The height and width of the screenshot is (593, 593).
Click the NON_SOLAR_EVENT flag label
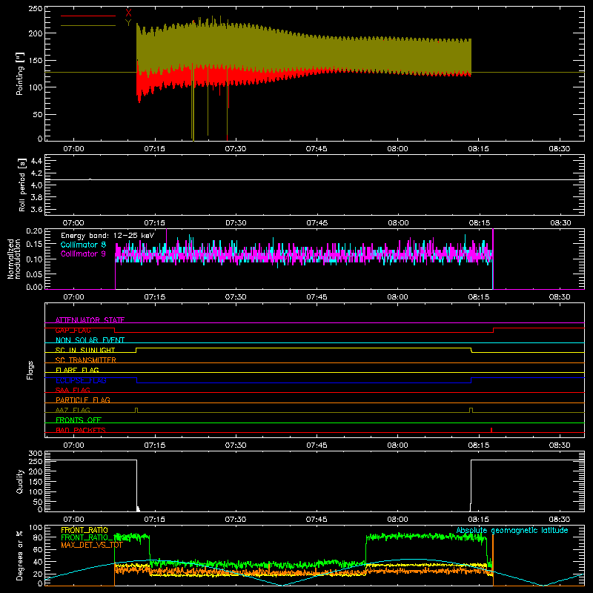coord(90,340)
